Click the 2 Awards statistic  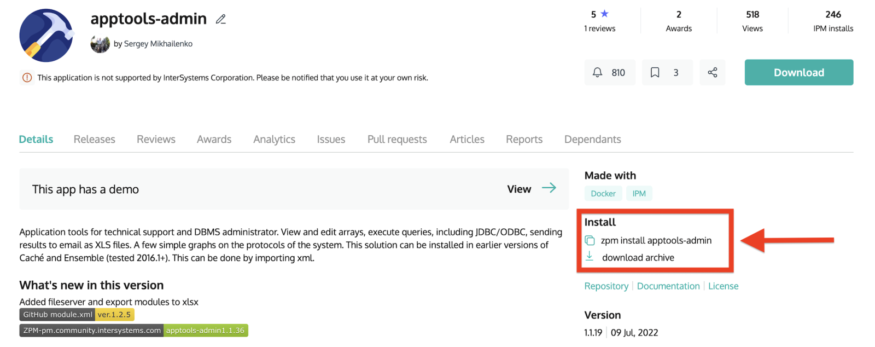[679, 21]
